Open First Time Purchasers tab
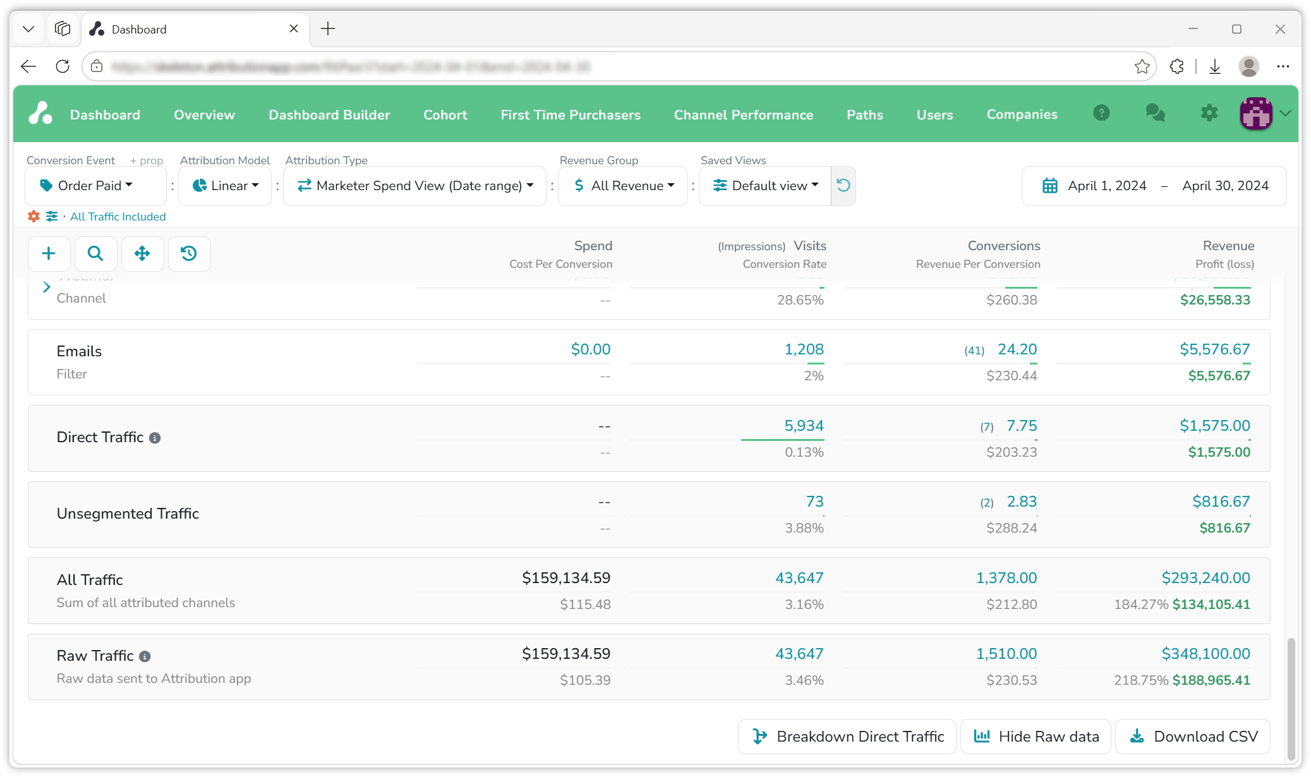Image resolution: width=1311 pixels, height=777 pixels. tap(571, 114)
